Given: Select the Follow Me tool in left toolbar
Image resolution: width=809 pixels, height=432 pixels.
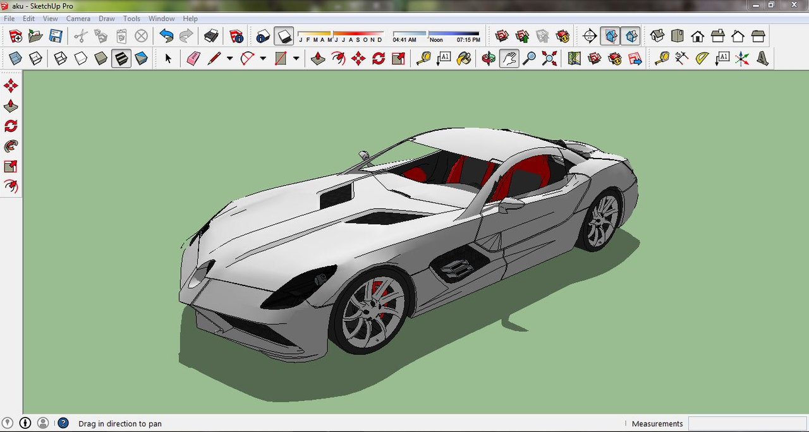Looking at the screenshot, I should pos(11,147).
